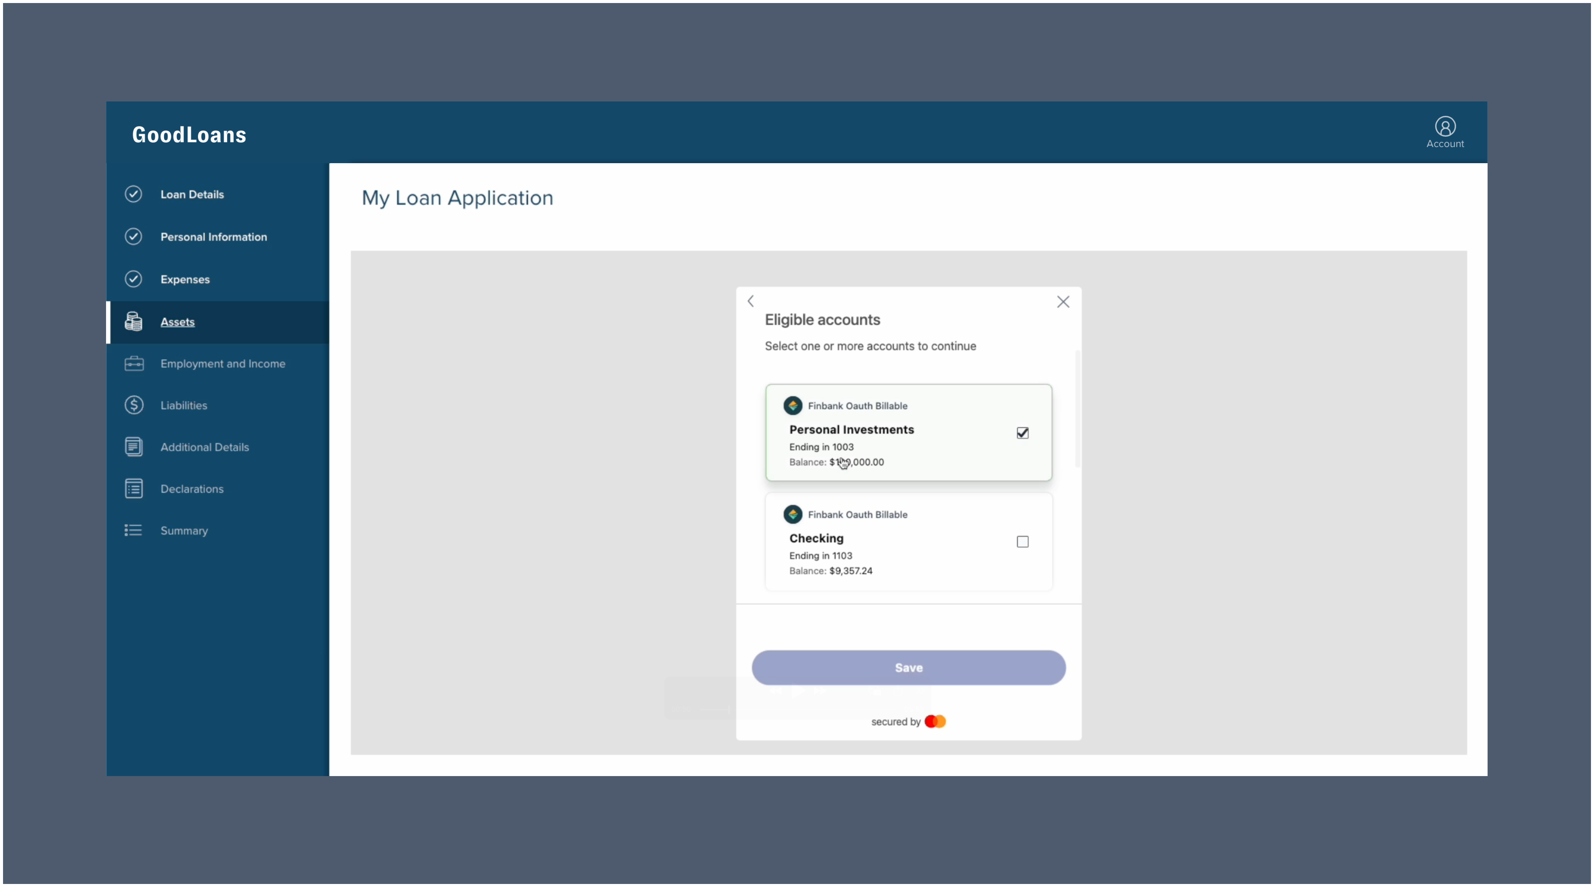
Task: Click the Summary list icon
Action: (x=133, y=530)
